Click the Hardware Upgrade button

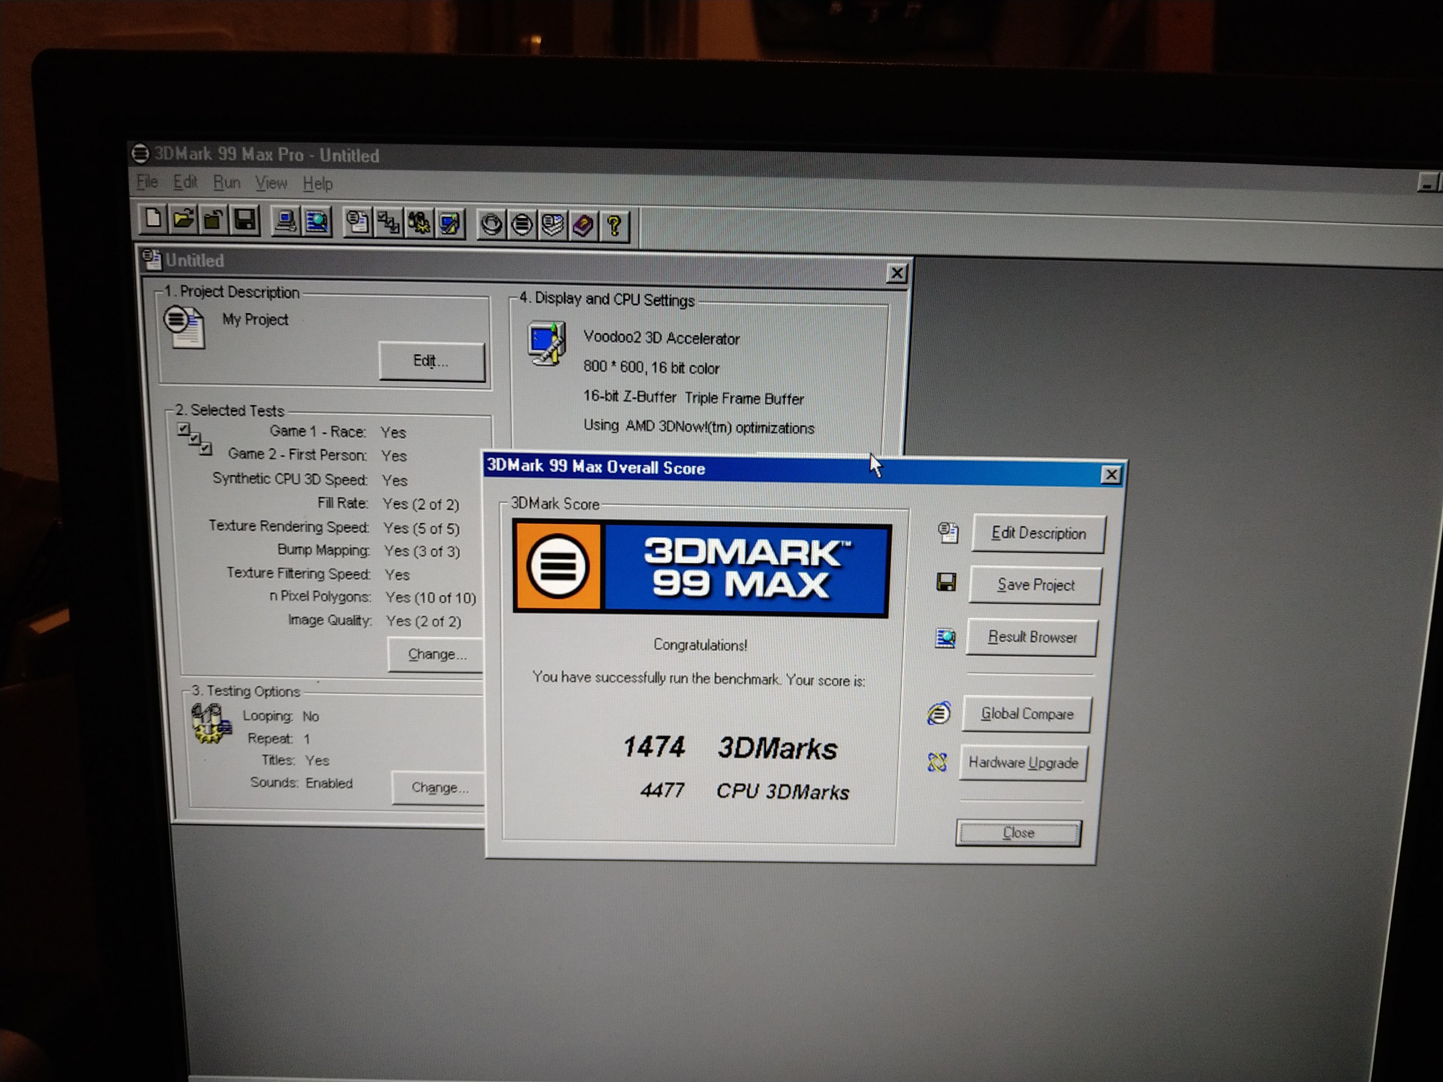[1022, 762]
